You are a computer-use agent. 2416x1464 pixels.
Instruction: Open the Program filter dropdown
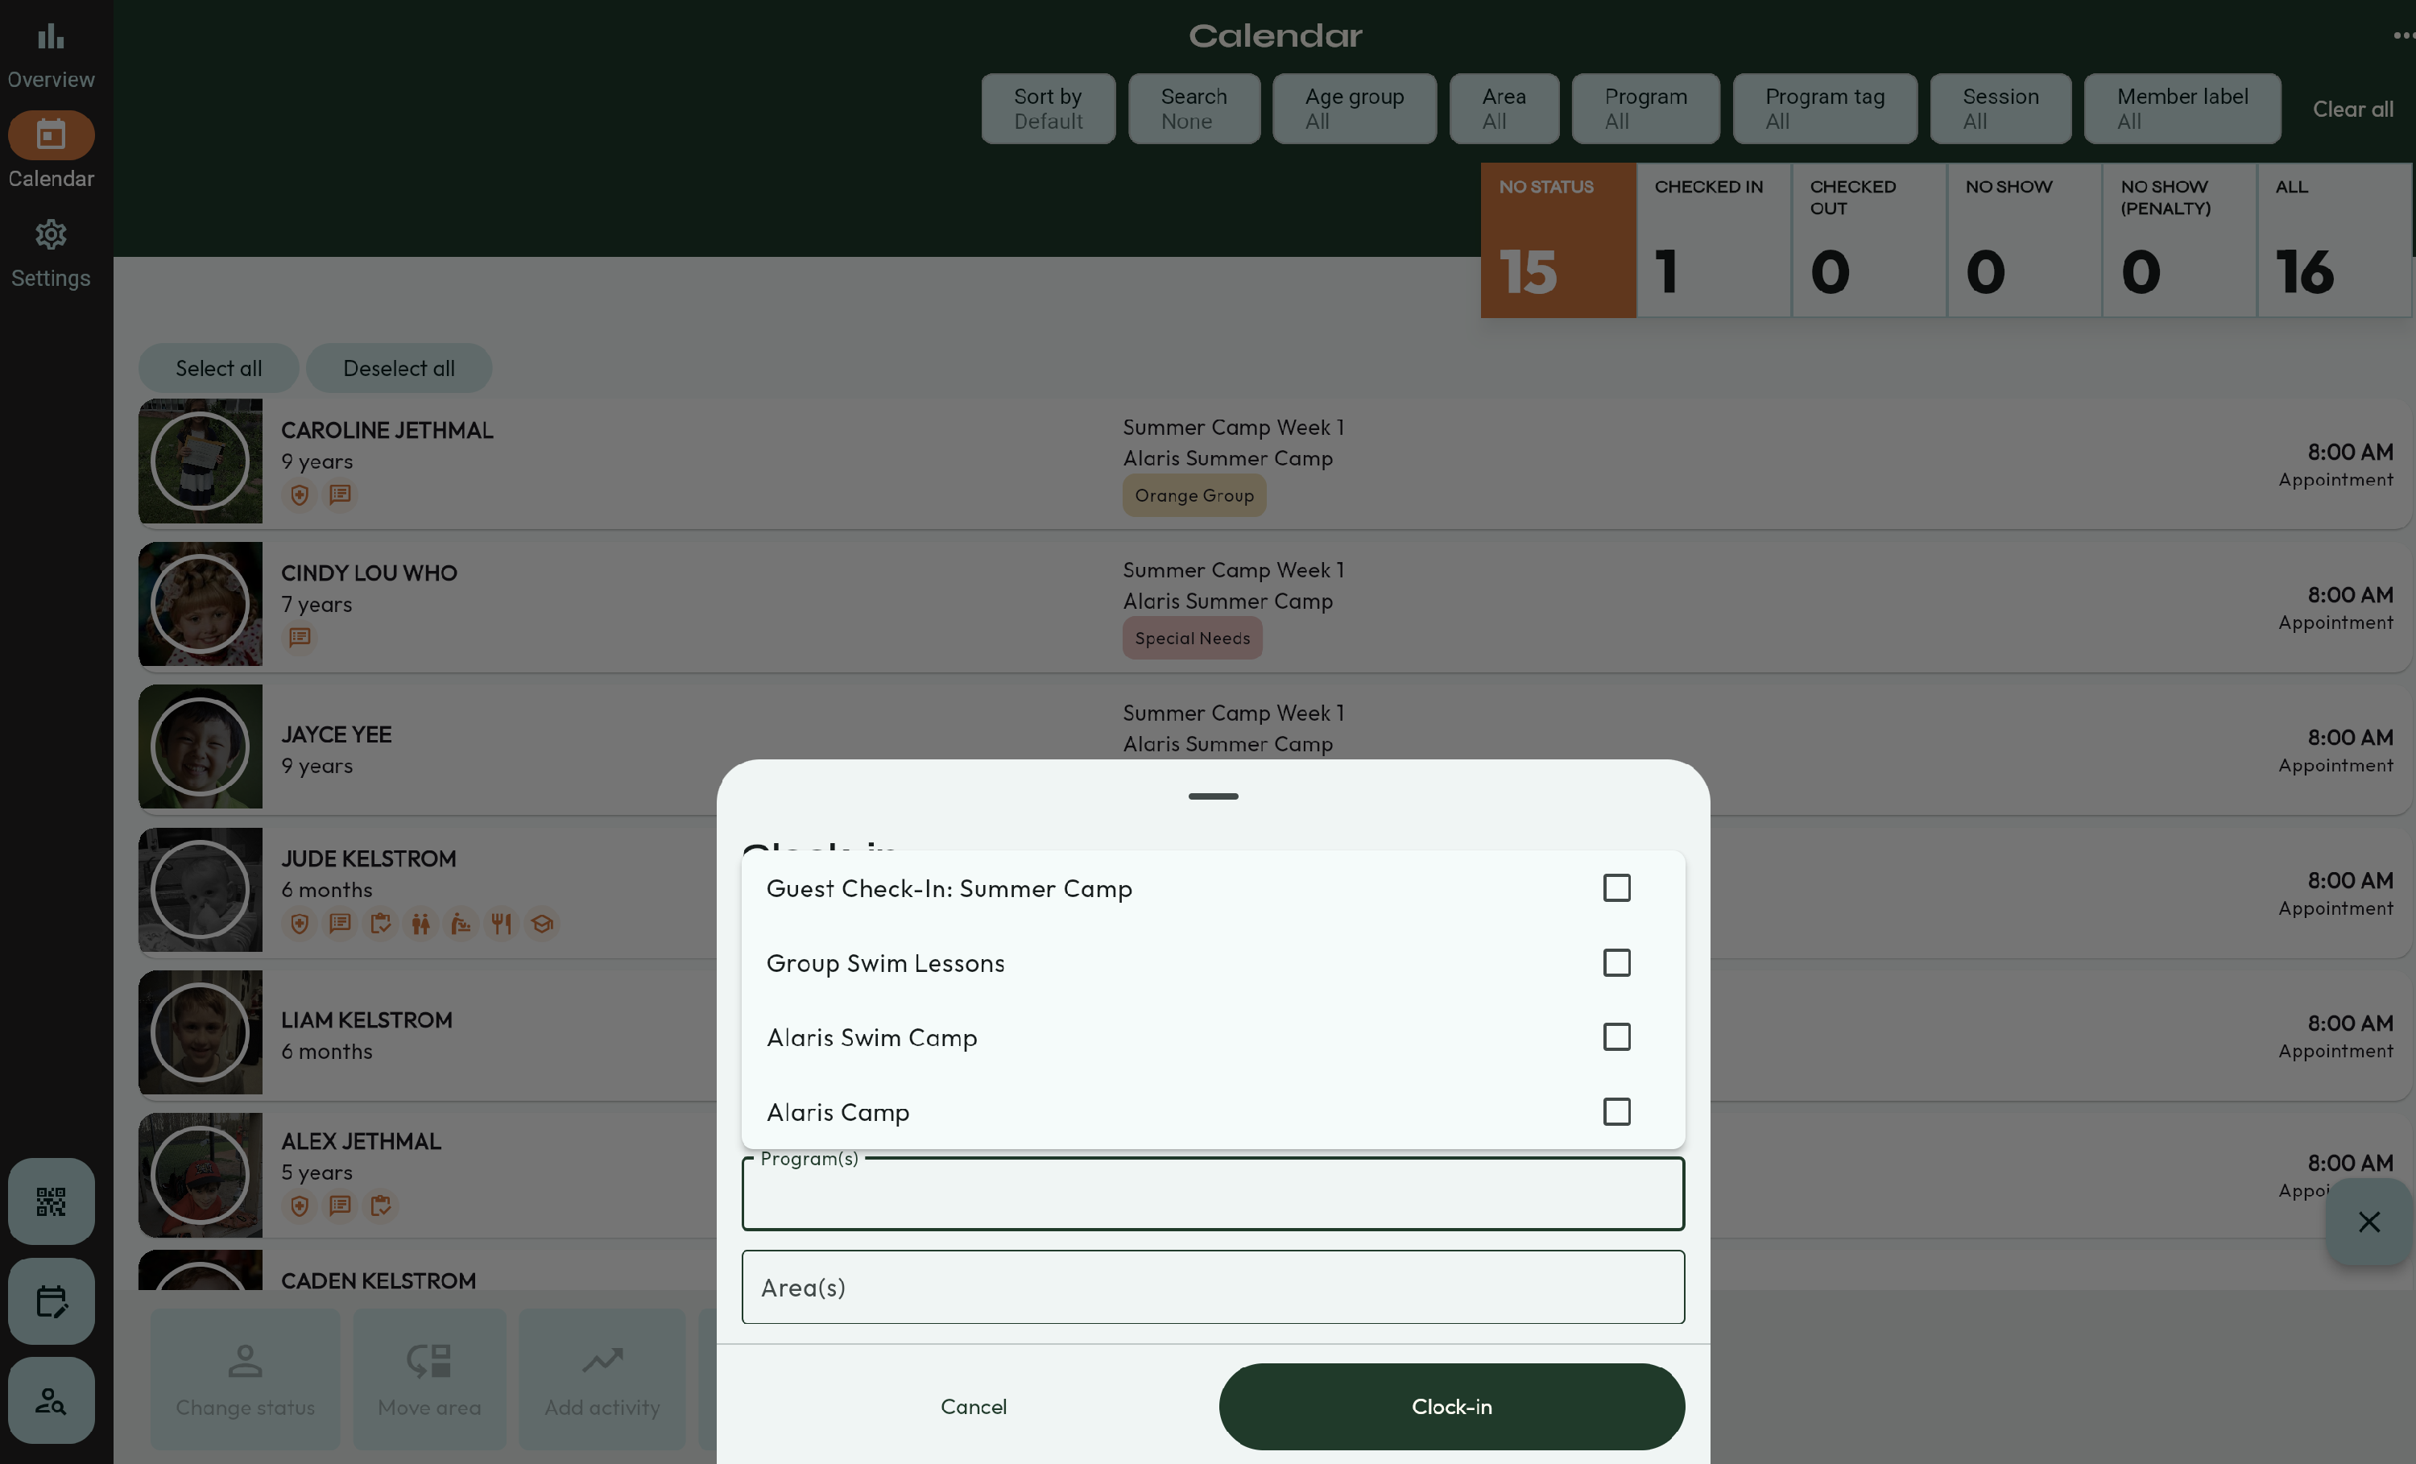pos(1645,109)
